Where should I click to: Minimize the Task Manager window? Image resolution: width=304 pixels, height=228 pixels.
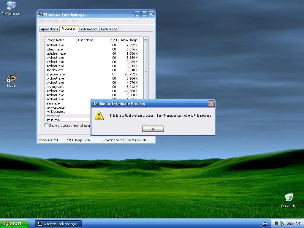tap(137, 14)
